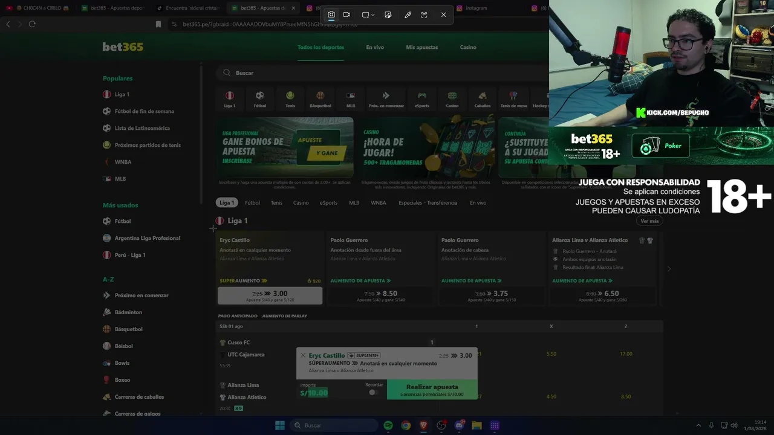
Task: Pick the color picker tool in snipping toolbar
Action: [x=408, y=14]
